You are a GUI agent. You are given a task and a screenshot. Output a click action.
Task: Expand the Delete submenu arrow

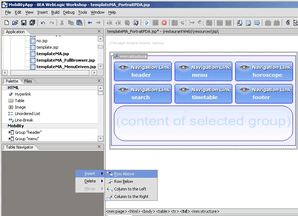pyautogui.click(x=102, y=181)
